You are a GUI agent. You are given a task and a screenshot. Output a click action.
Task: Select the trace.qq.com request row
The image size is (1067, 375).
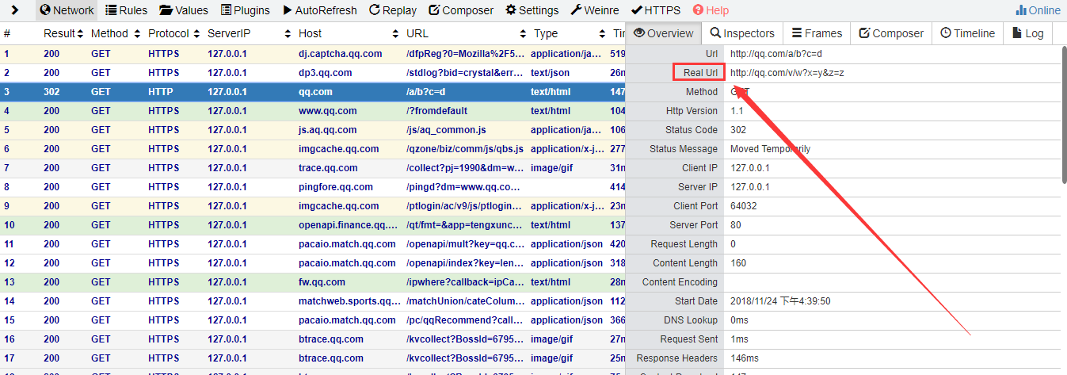pos(313,168)
